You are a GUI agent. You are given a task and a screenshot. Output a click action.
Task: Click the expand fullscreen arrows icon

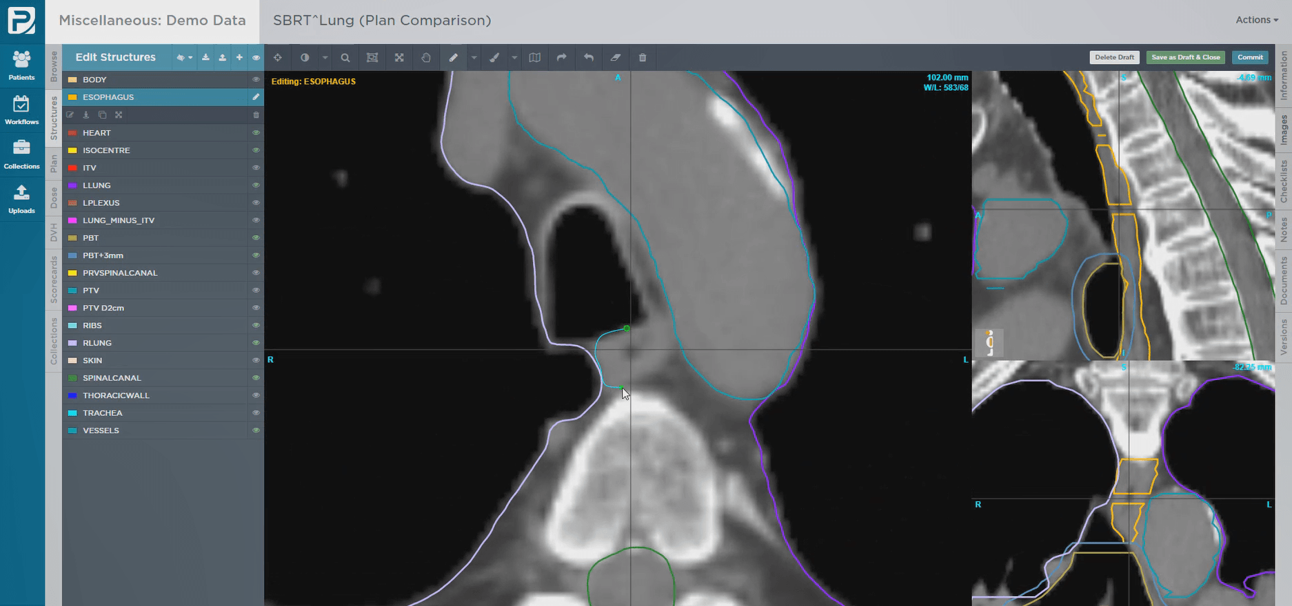coord(399,58)
